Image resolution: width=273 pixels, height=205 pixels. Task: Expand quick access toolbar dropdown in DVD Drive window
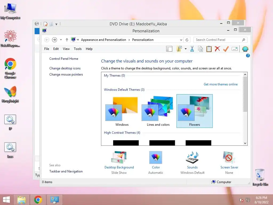pos(57,24)
